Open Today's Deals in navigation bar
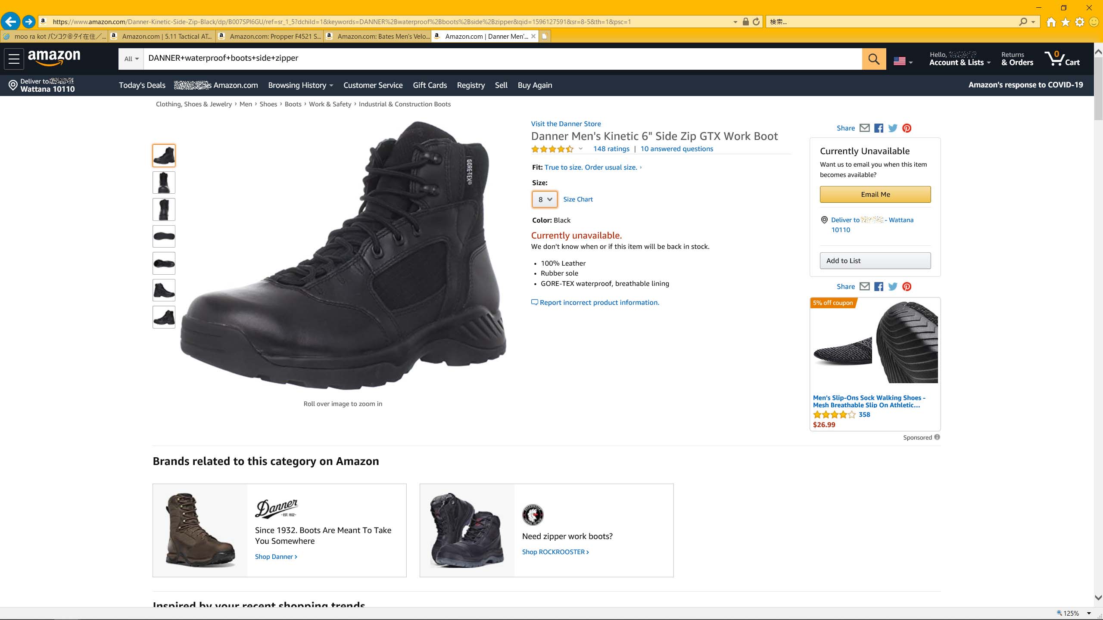Screen dimensions: 1103x620 (x=142, y=85)
